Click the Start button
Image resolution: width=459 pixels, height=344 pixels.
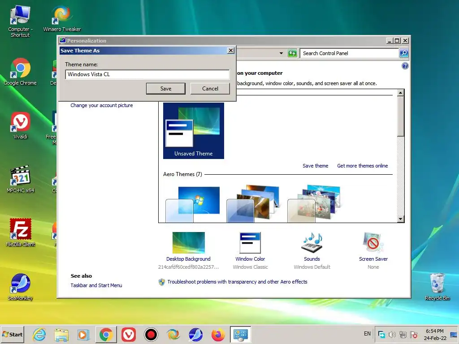(13, 334)
